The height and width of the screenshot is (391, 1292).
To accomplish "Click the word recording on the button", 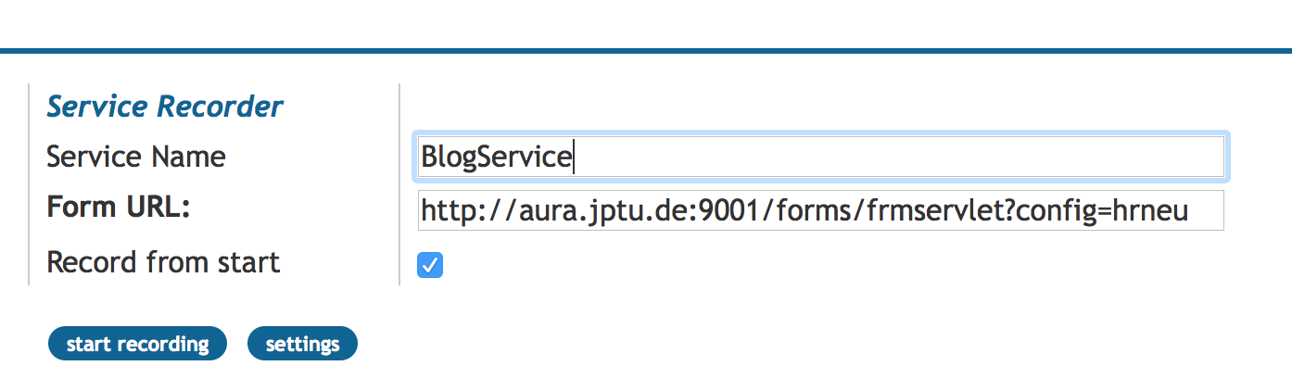I will (162, 345).
